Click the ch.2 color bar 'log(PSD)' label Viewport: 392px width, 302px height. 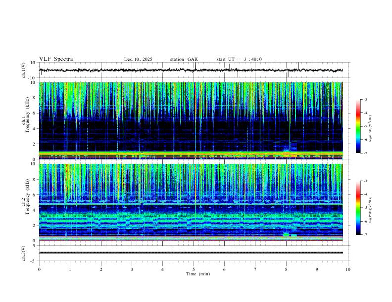pyautogui.click(x=371, y=210)
